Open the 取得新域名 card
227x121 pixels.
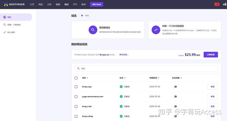point(108,30)
